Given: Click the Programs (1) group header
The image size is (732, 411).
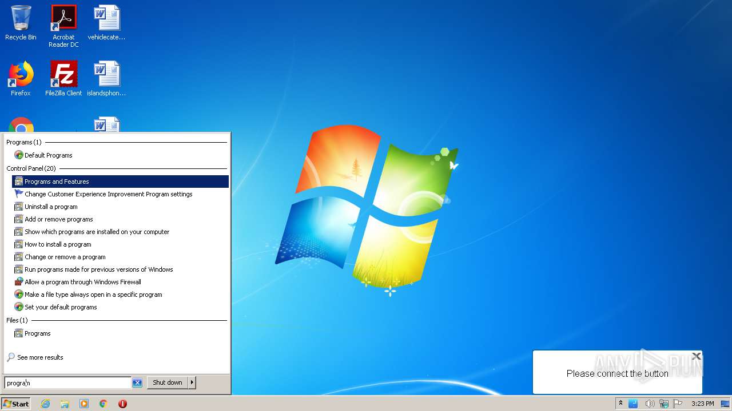Looking at the screenshot, I should 24,142.
